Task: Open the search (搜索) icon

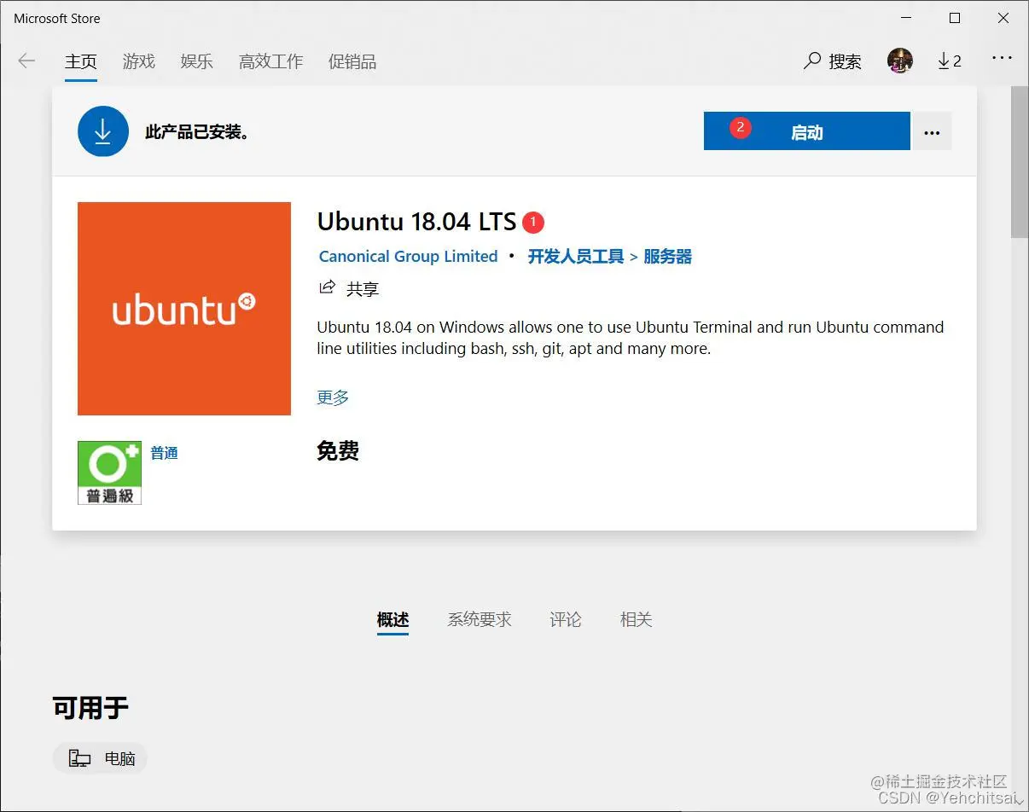Action: (x=832, y=61)
